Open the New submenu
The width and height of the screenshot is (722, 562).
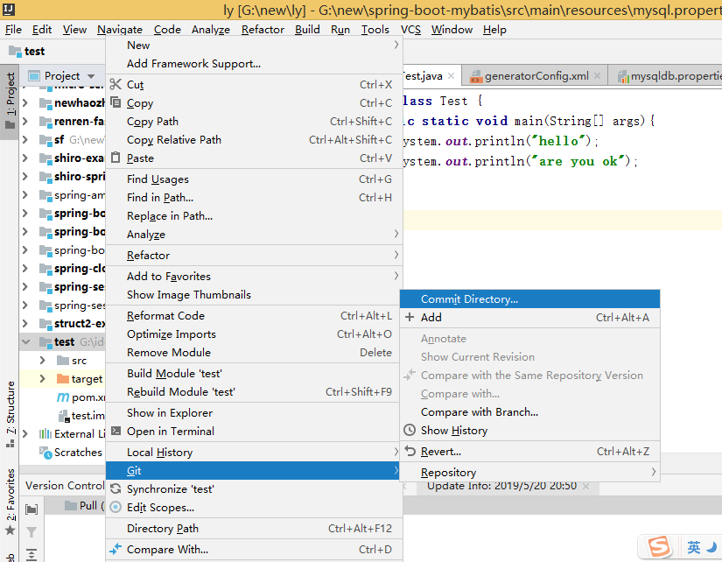(254, 46)
